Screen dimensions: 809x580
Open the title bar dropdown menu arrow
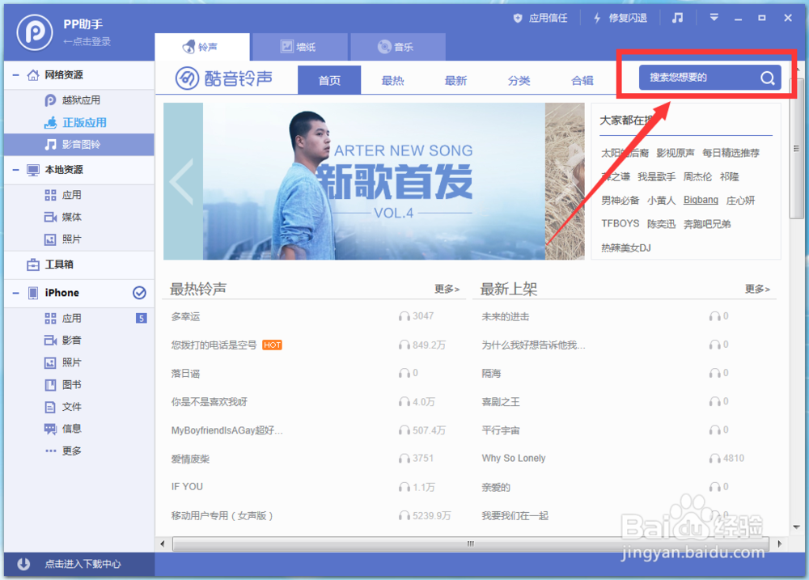click(714, 18)
